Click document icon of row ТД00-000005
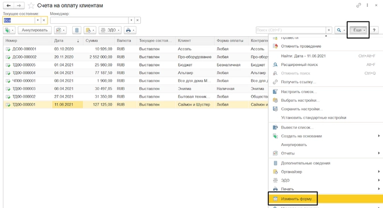383x208 pixels. 8,65
